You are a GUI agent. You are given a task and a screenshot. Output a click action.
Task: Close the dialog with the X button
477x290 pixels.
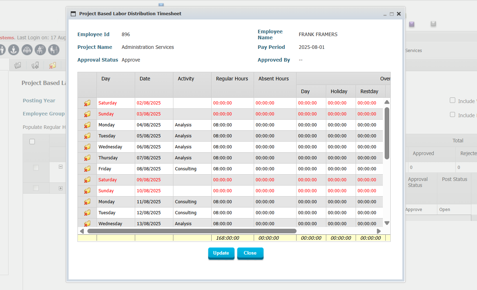tap(399, 14)
